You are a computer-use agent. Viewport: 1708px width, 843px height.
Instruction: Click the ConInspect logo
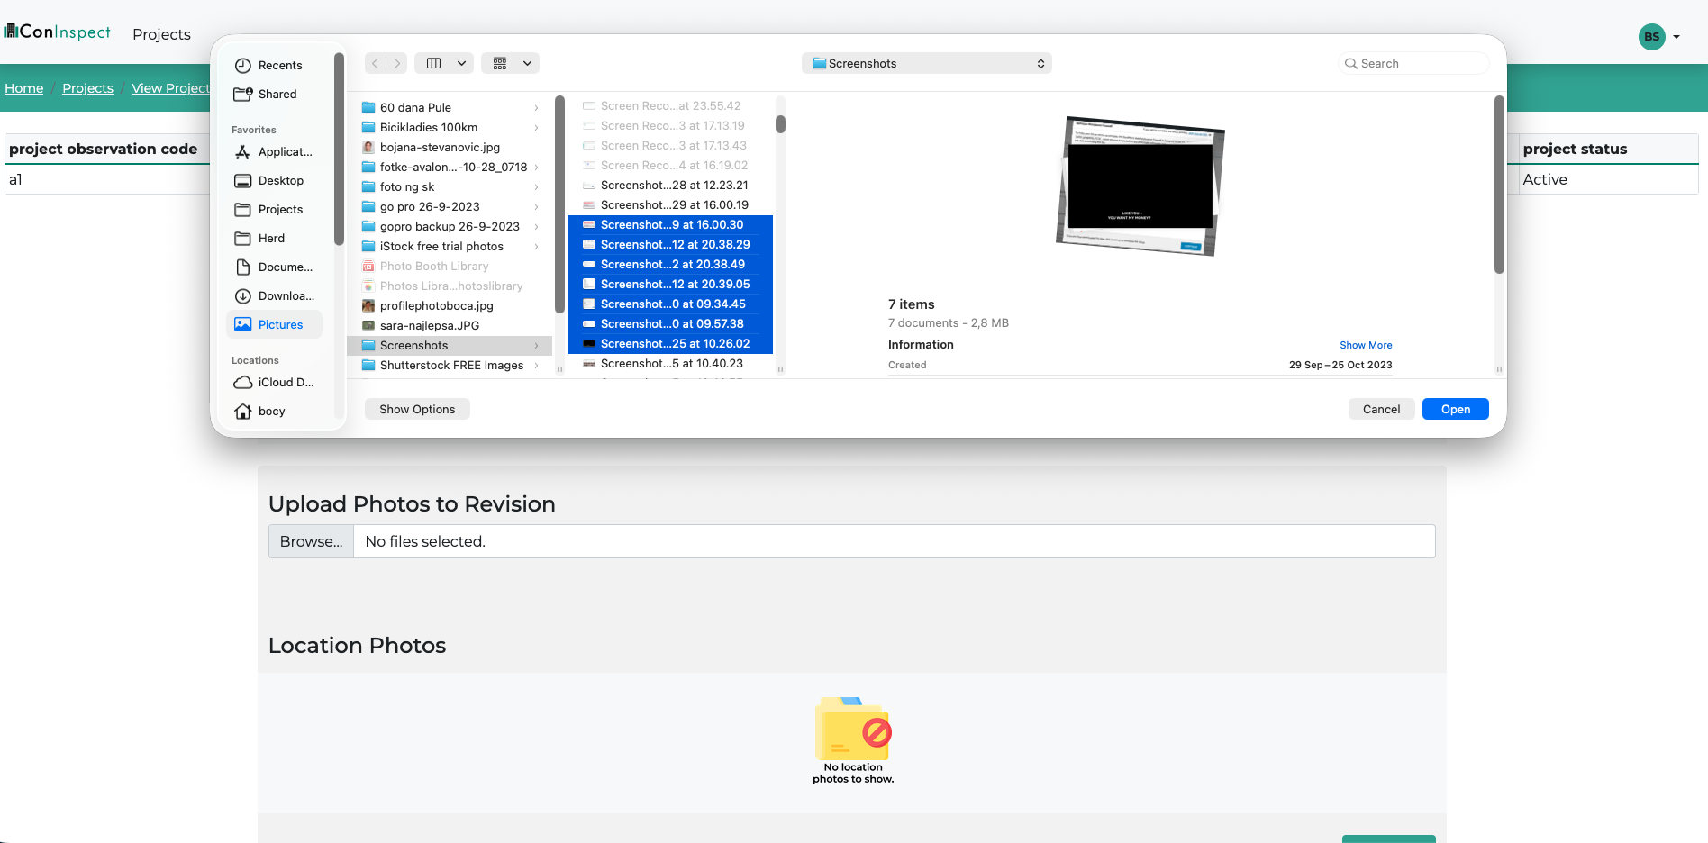(x=58, y=32)
